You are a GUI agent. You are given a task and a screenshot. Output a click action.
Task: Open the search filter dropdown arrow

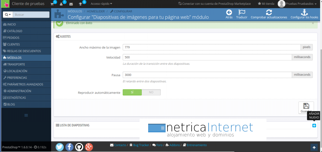pos(8,15)
